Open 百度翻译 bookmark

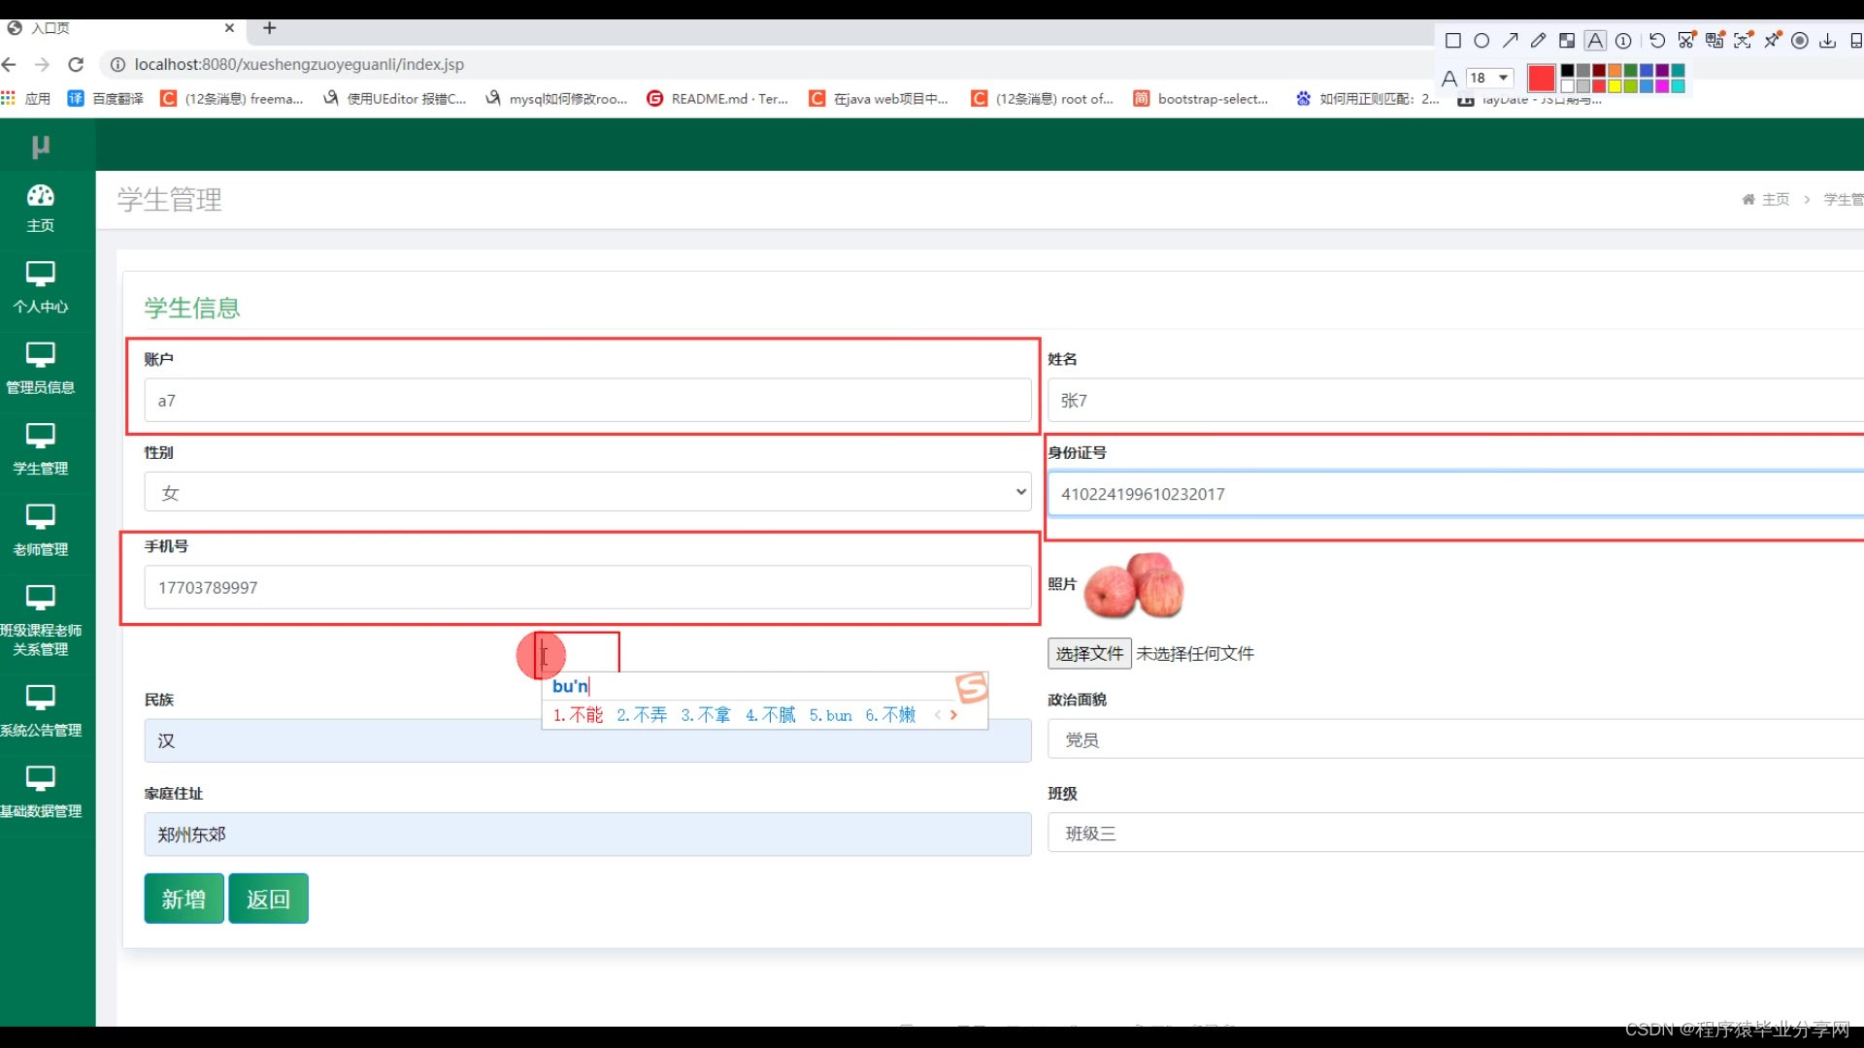[x=107, y=98]
